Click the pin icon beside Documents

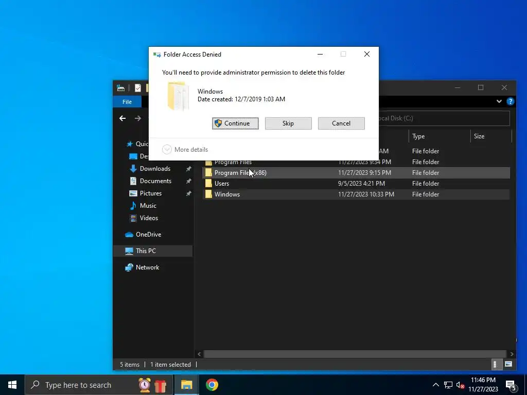[x=188, y=181]
